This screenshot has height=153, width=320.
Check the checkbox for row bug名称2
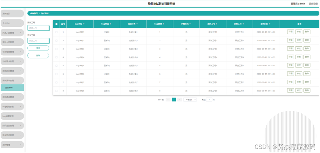[x=57, y=41]
